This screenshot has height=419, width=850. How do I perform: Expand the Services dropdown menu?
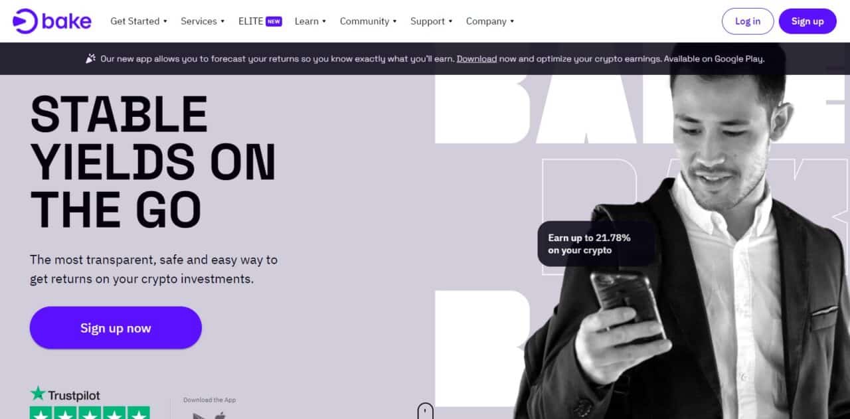[x=203, y=21]
